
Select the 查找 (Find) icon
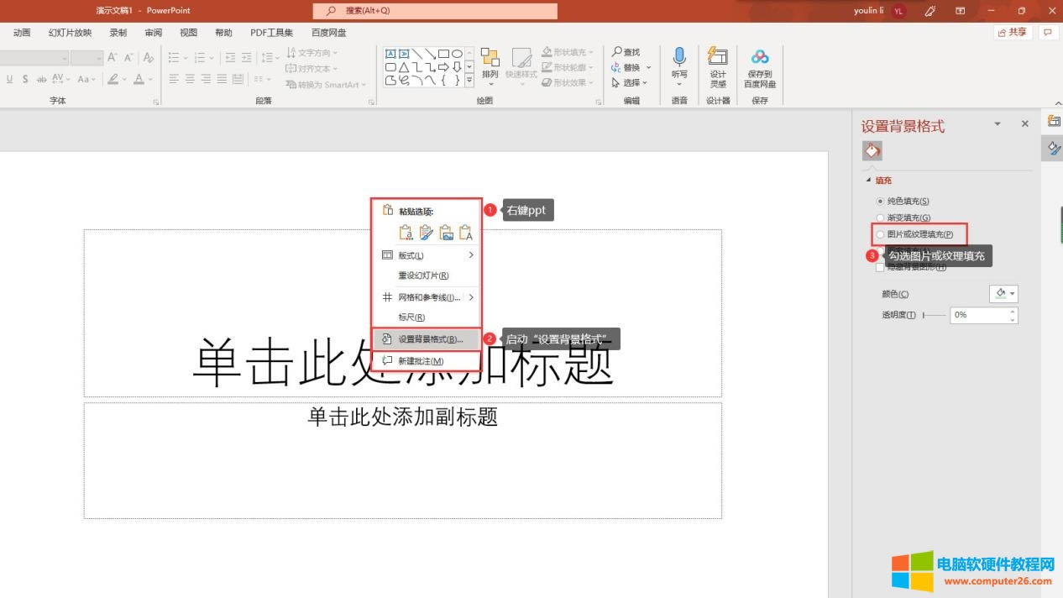626,51
